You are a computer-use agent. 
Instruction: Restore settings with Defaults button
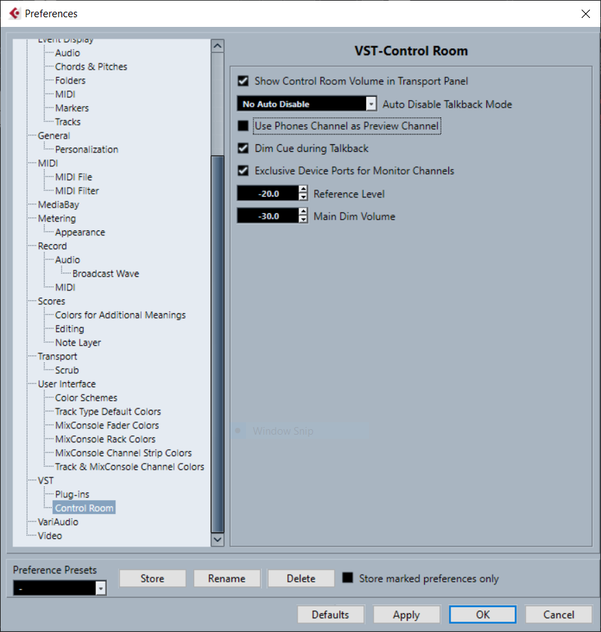click(x=331, y=614)
